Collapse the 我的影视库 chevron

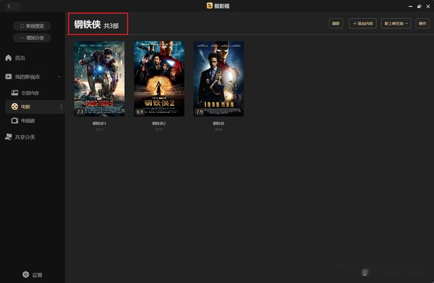point(59,77)
